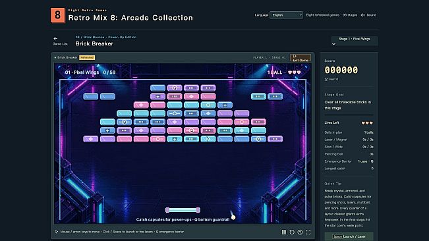Click Eight refreshed games · 98 stages text
429x241 pixels.
pyautogui.click(x=331, y=15)
